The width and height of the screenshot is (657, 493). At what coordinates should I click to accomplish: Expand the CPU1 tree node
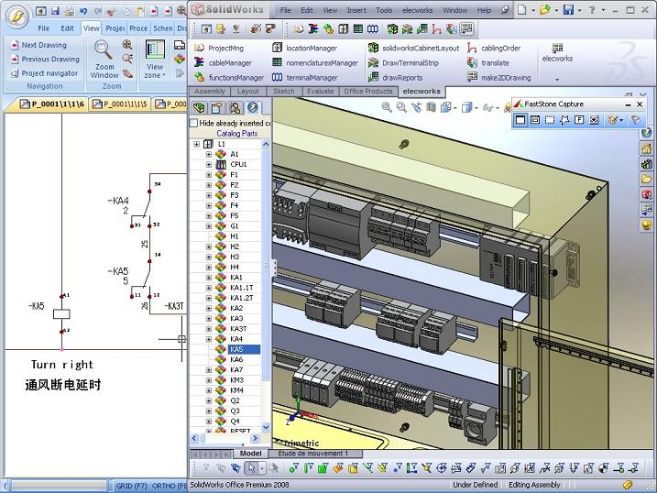[x=209, y=165]
